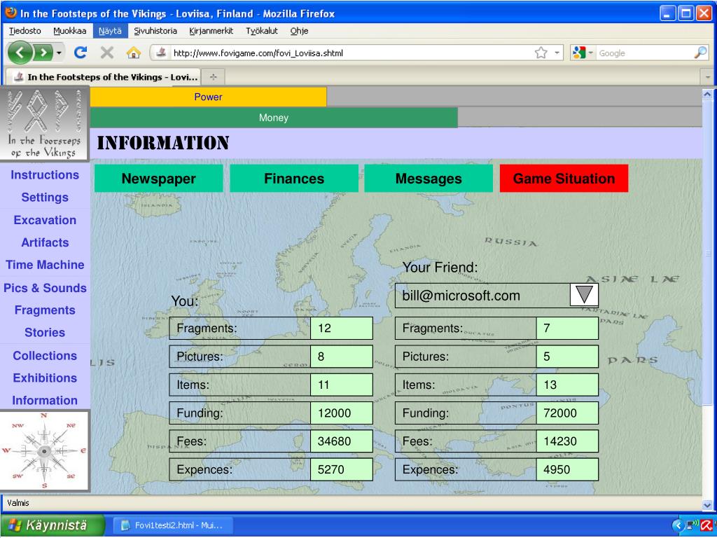Open the navigation history dropdown arrow
717x538 pixels.
point(59,53)
